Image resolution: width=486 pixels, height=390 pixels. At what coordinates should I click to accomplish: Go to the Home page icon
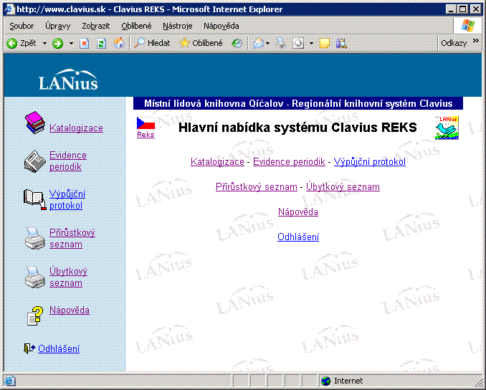[x=119, y=43]
